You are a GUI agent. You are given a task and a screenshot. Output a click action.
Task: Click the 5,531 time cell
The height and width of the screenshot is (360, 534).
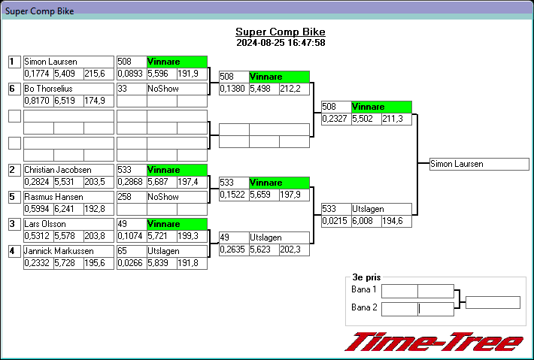[x=68, y=182]
